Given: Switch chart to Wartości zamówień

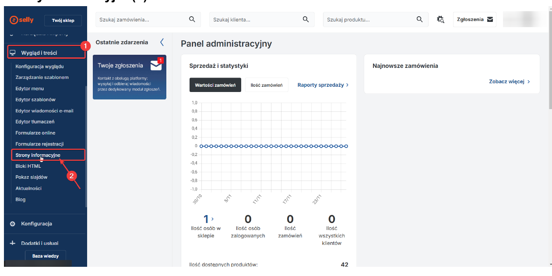Looking at the screenshot, I should pos(215,85).
